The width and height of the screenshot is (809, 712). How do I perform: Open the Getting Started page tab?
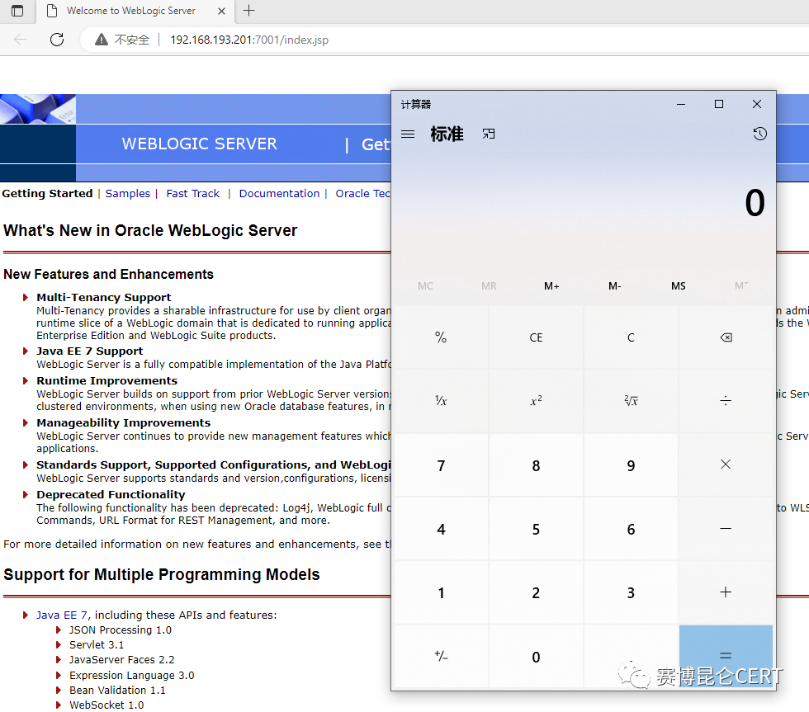[47, 193]
